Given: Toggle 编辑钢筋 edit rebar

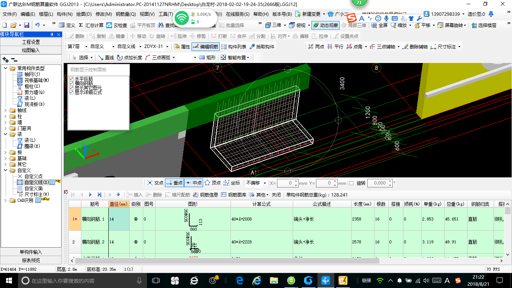Looking at the screenshot, I should coord(205,46).
